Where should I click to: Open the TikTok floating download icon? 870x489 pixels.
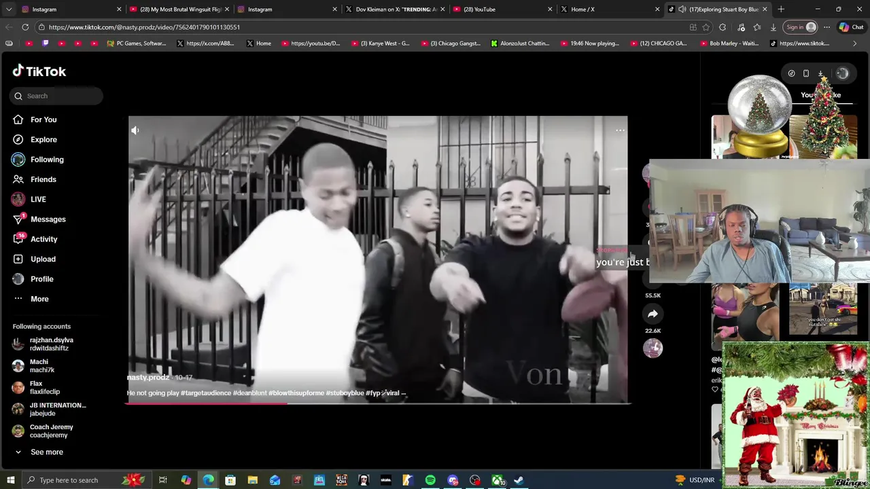[820, 73]
